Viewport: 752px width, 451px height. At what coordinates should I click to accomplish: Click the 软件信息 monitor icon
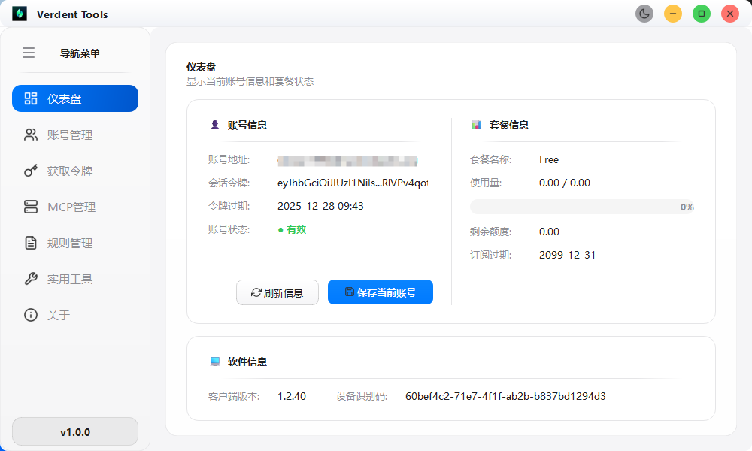pyautogui.click(x=215, y=362)
